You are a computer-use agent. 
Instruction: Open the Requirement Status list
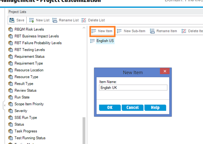(x=29, y=57)
